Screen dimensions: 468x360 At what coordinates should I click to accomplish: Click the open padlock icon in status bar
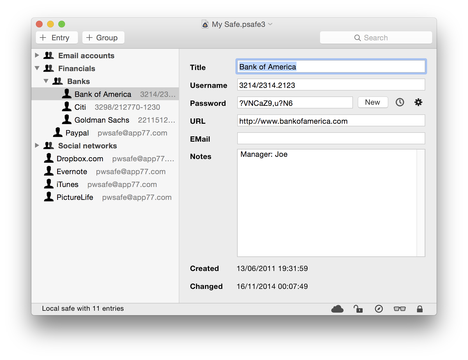pyautogui.click(x=358, y=309)
